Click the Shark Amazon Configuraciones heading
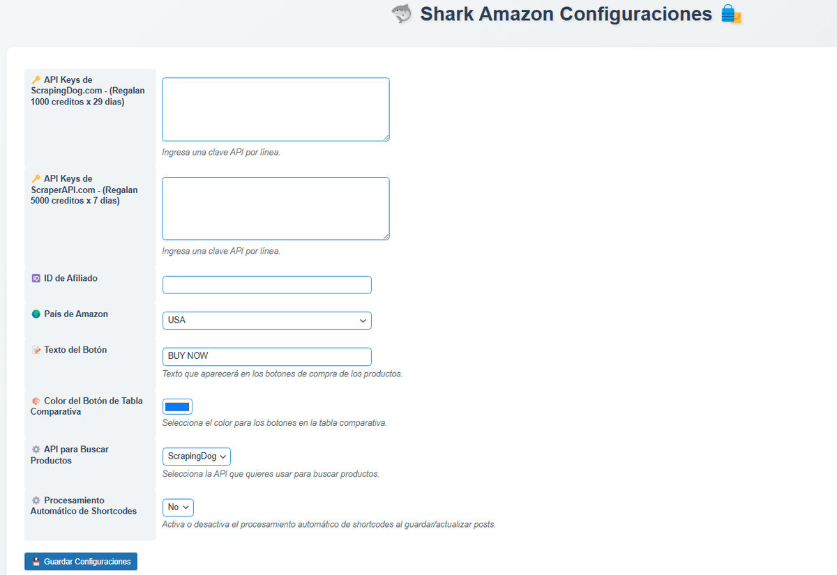 tap(566, 14)
